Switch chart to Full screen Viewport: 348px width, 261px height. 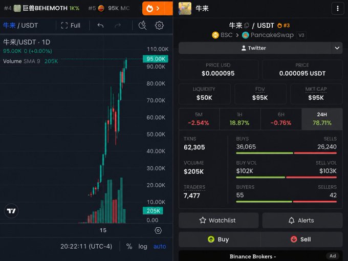tap(71, 26)
